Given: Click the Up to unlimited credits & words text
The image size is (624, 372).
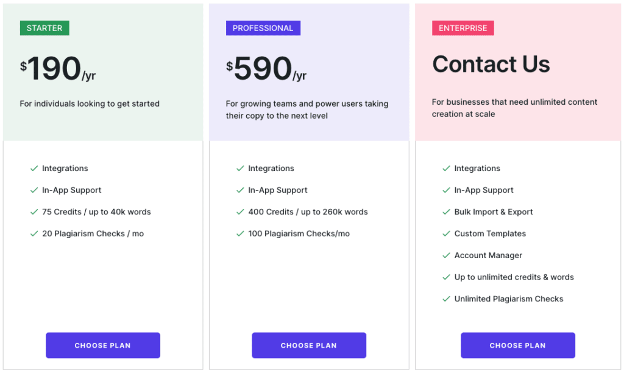Looking at the screenshot, I should tap(514, 277).
